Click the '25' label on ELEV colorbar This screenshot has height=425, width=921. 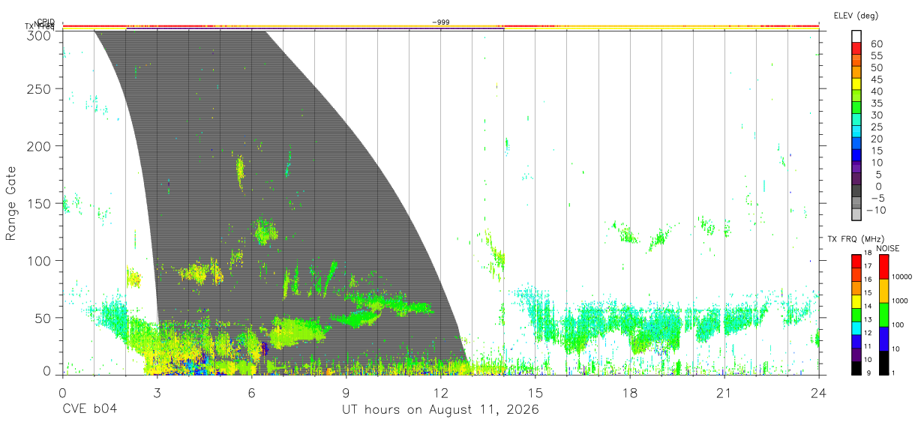point(876,127)
